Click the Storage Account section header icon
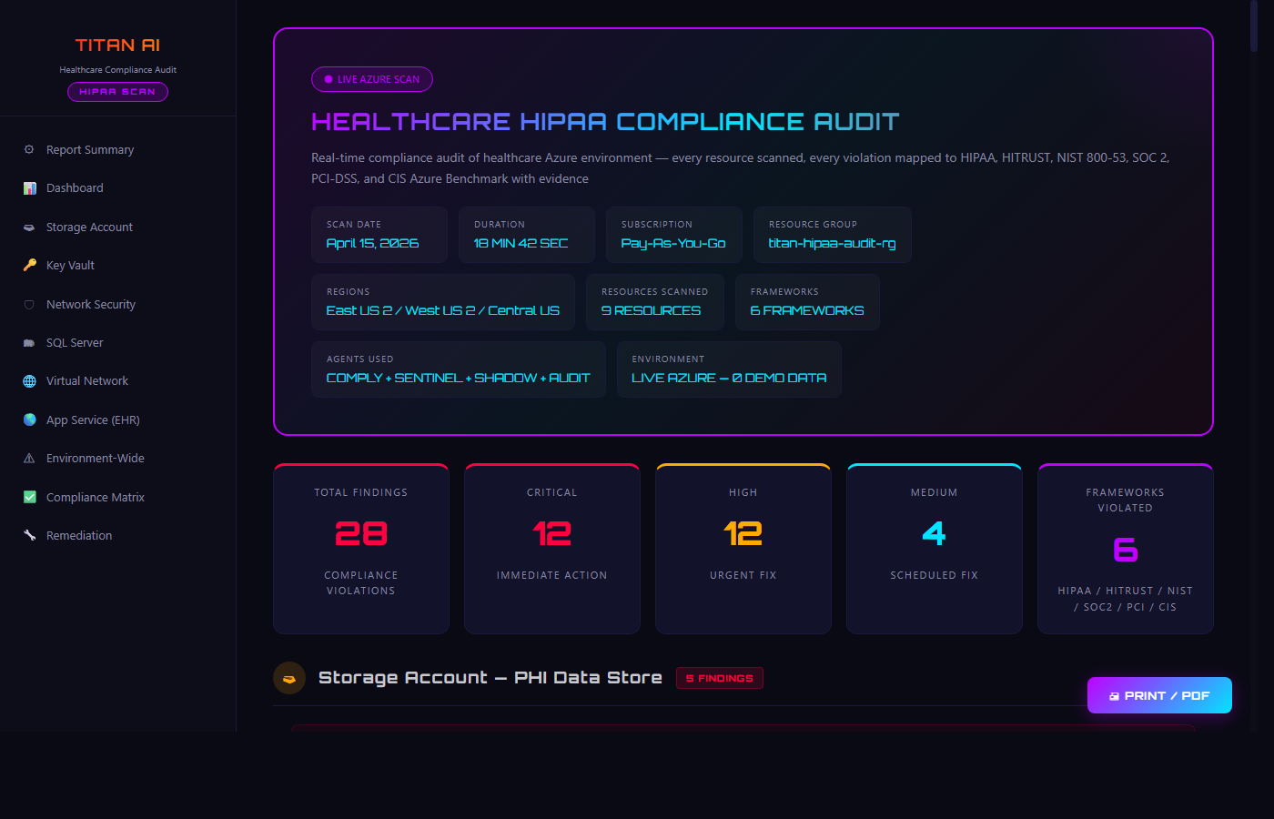The height and width of the screenshot is (819, 1274). tap(288, 678)
